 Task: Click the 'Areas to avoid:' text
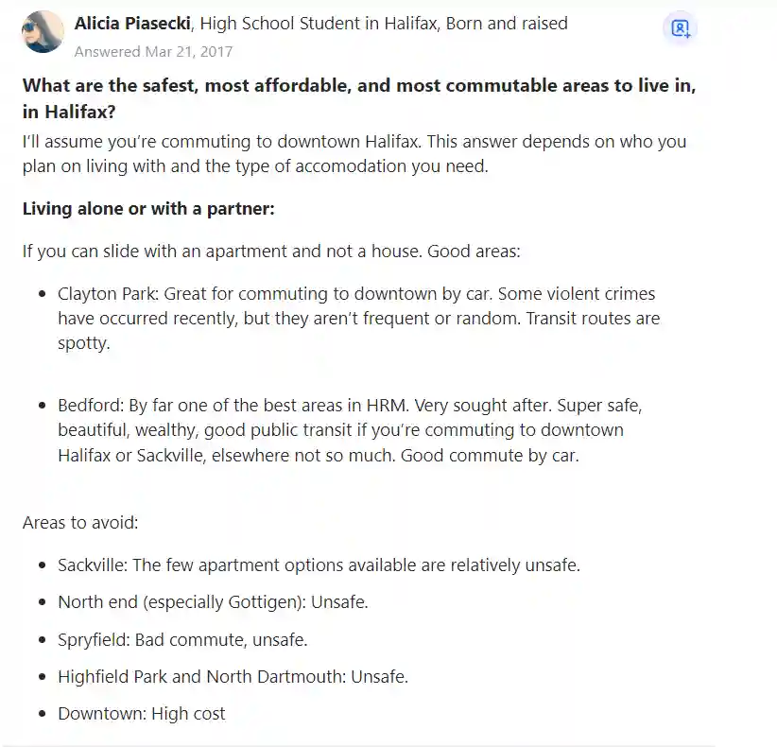coord(80,523)
